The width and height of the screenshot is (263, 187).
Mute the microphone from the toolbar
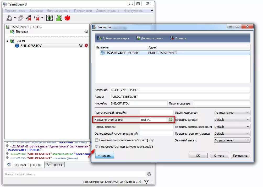pyautogui.click(x=29, y=18)
